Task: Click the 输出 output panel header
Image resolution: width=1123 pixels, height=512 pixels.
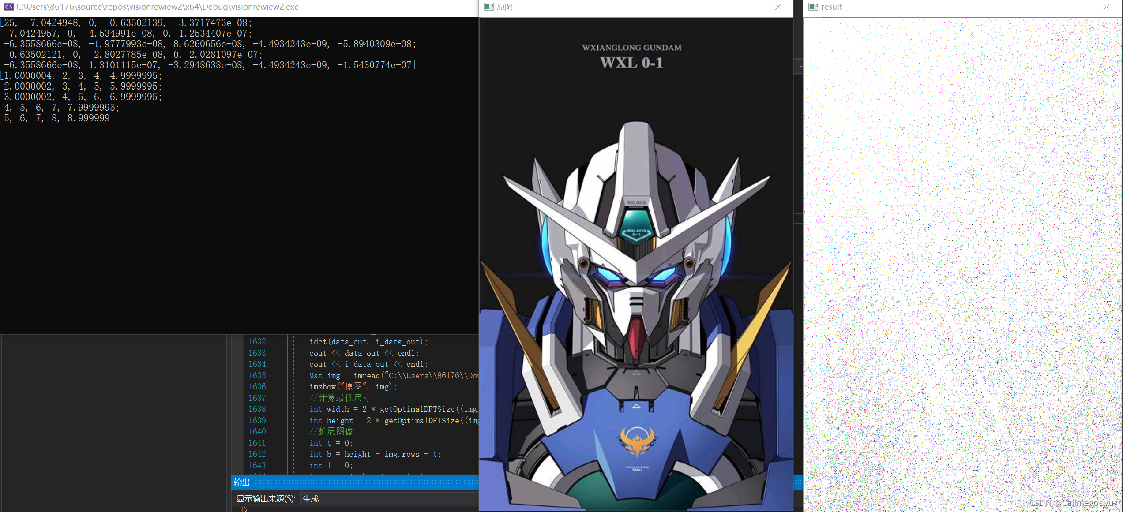Action: 242,482
